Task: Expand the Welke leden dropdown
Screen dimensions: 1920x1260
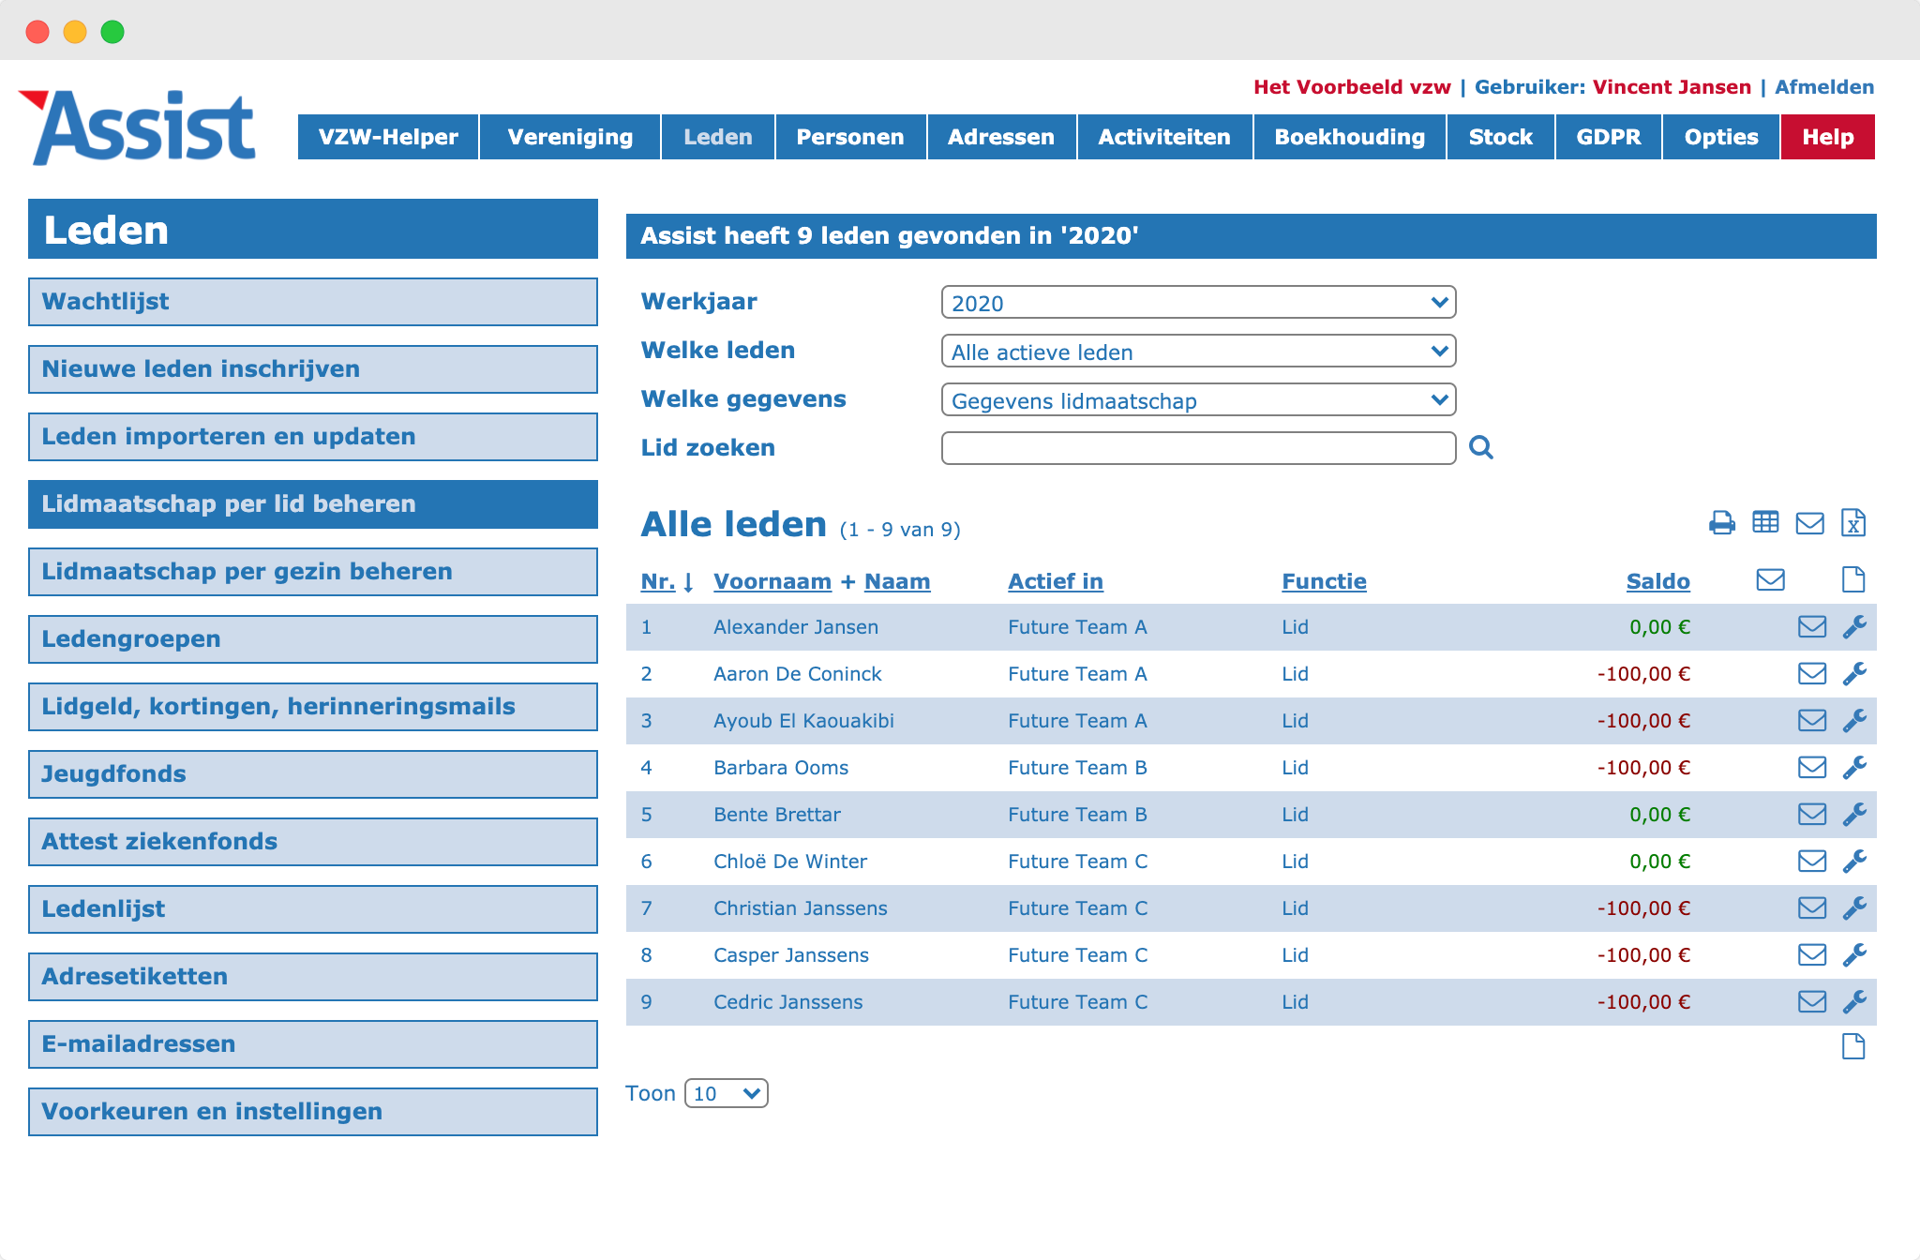Action: coord(1198,352)
